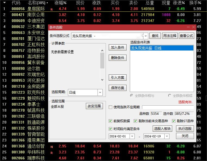The image size is (207, 161).
Task: Click 加入条件 button
Action: click(x=118, y=48)
